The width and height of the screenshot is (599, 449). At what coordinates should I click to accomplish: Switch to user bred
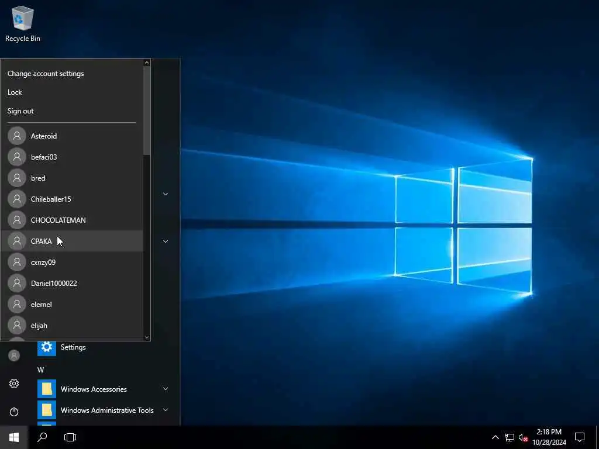pyautogui.click(x=72, y=178)
